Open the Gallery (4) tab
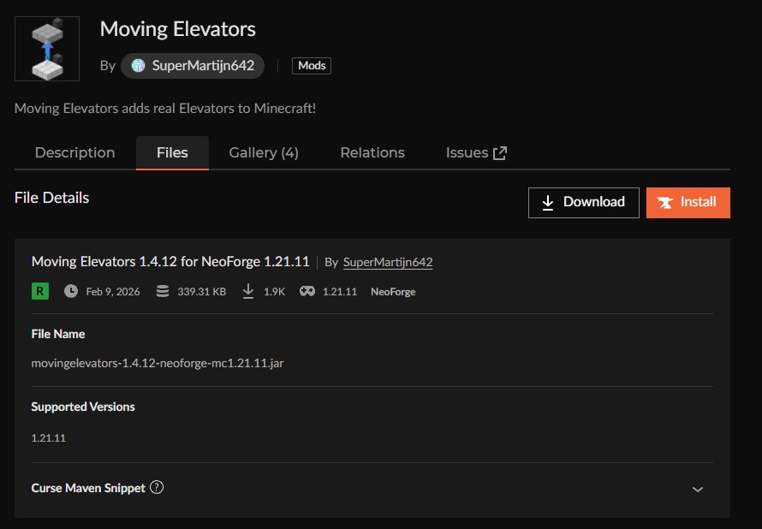 (x=264, y=152)
